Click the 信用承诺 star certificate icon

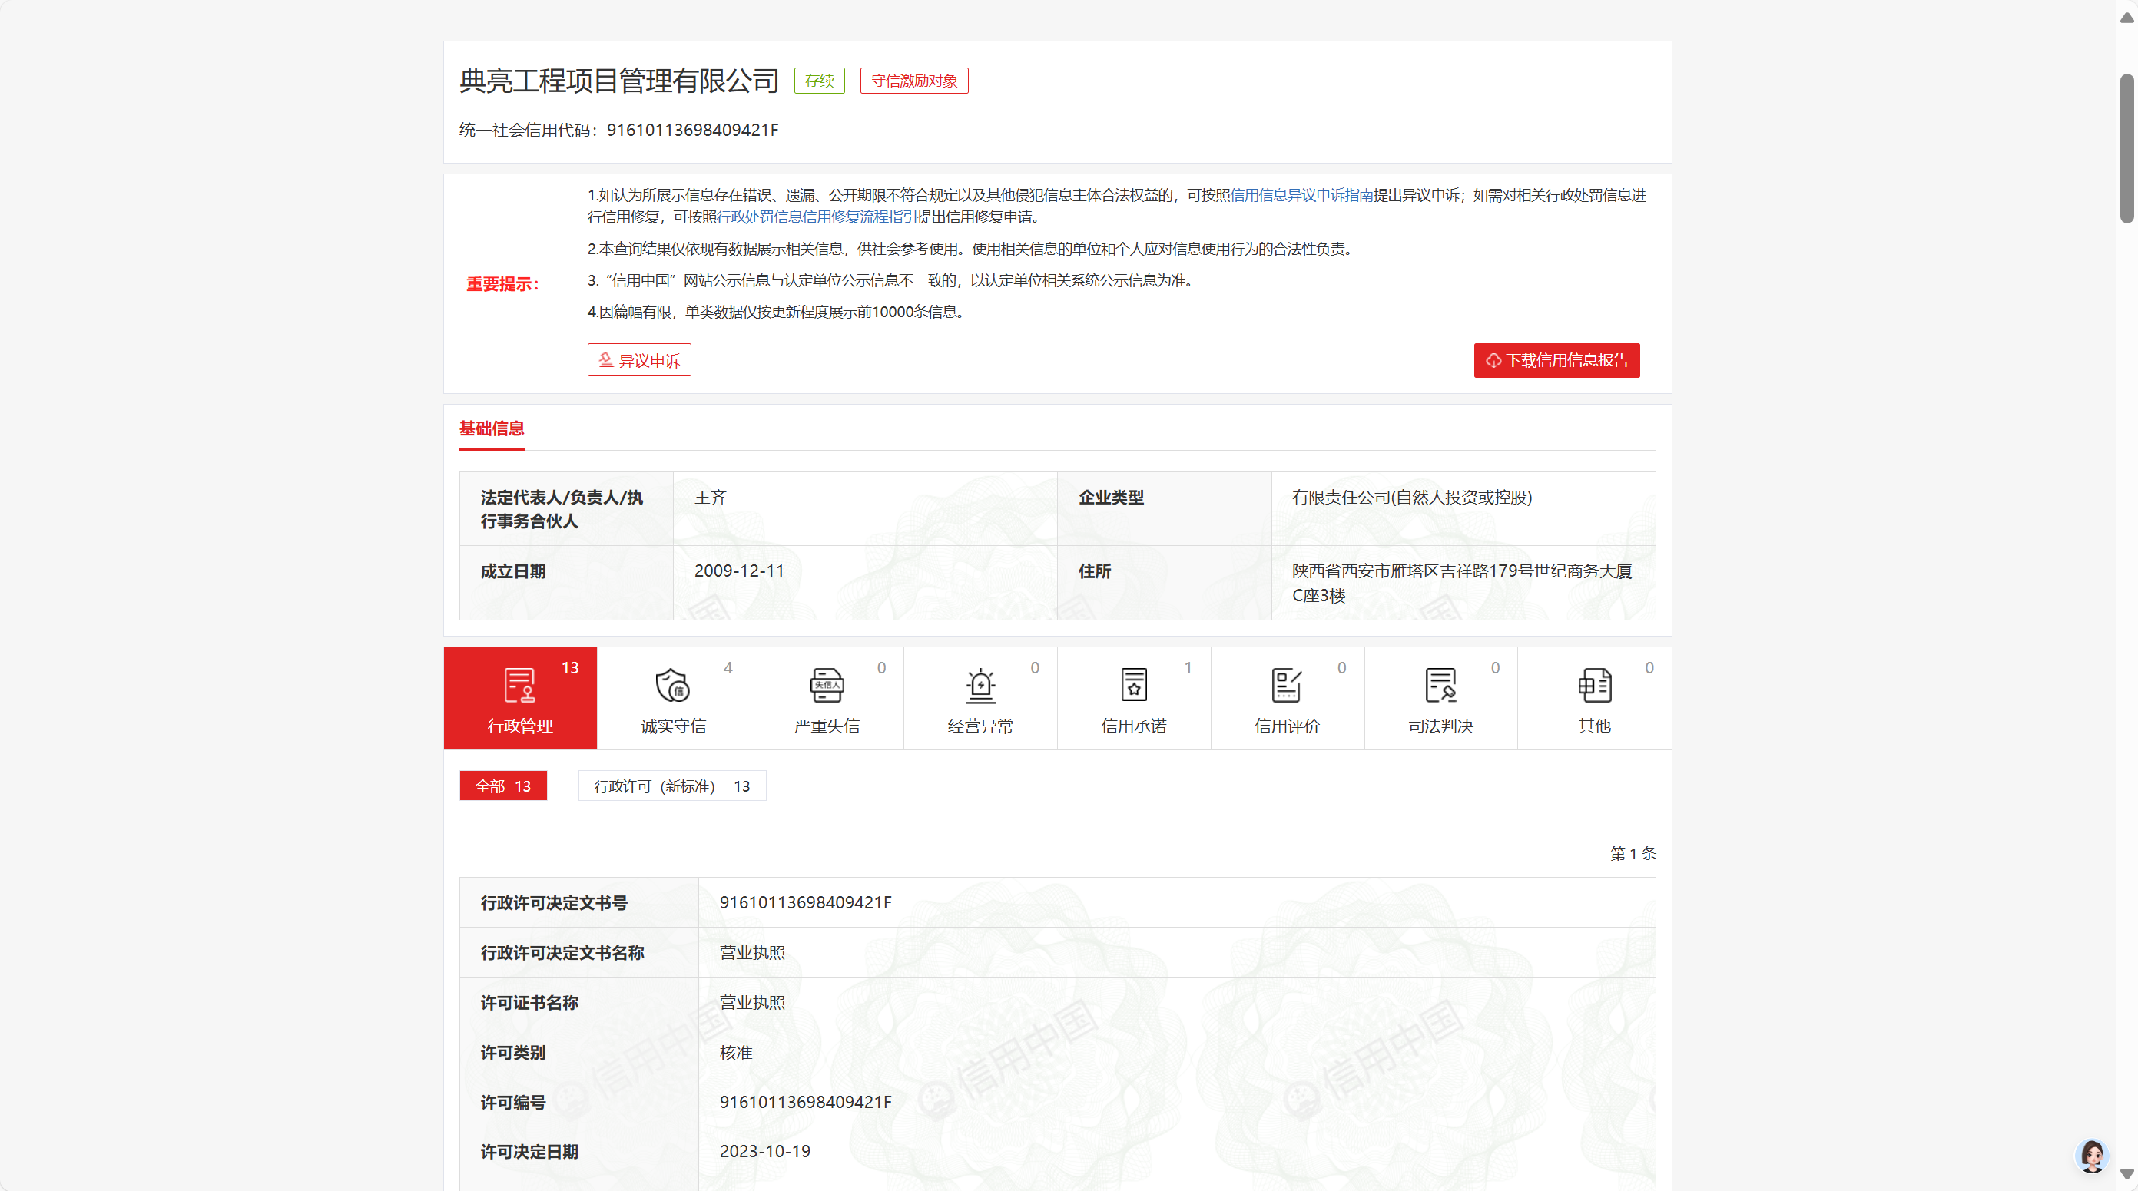[x=1134, y=685]
